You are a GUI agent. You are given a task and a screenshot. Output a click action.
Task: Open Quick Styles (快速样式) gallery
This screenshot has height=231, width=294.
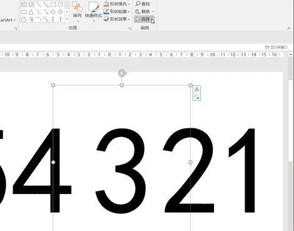pyautogui.click(x=93, y=12)
